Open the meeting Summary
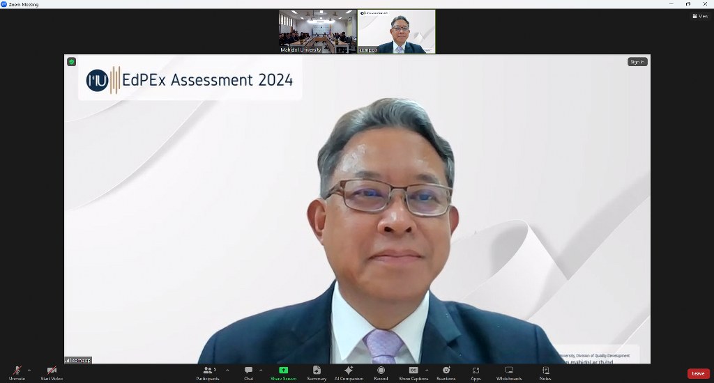Viewport: 714px width, 383px height. [x=317, y=372]
